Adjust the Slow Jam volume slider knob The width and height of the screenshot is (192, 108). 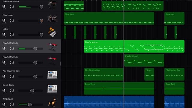pyautogui.click(x=41, y=21)
